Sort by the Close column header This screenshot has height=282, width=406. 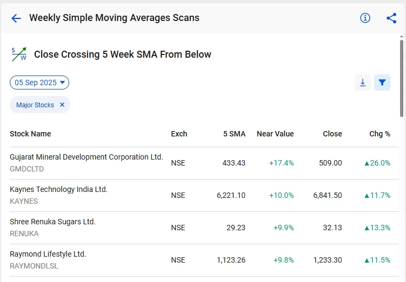pos(332,134)
